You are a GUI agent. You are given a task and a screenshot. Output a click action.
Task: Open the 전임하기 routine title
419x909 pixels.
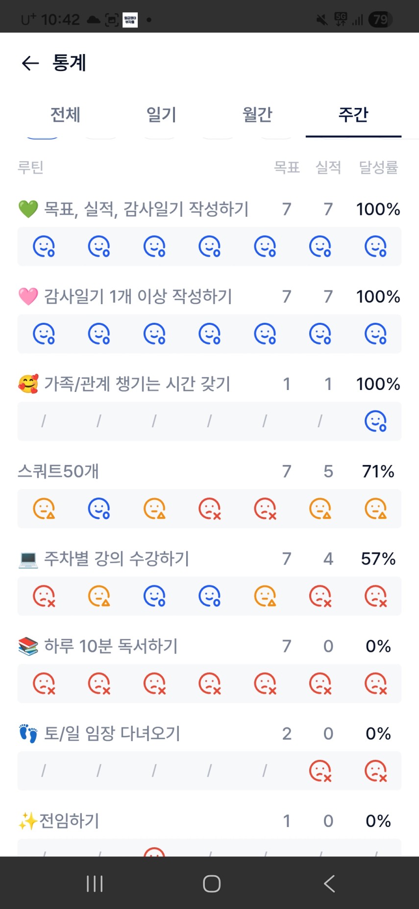click(x=69, y=821)
